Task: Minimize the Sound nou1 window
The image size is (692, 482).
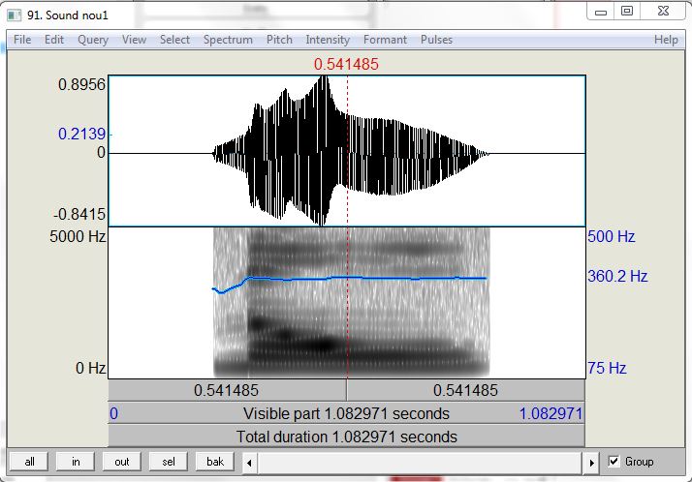Action: [601, 12]
